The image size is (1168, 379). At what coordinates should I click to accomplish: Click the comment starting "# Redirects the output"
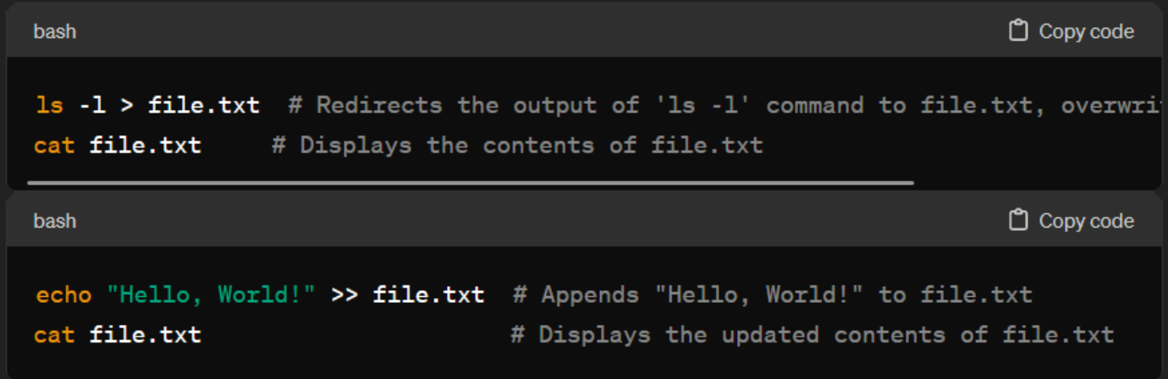724,106
